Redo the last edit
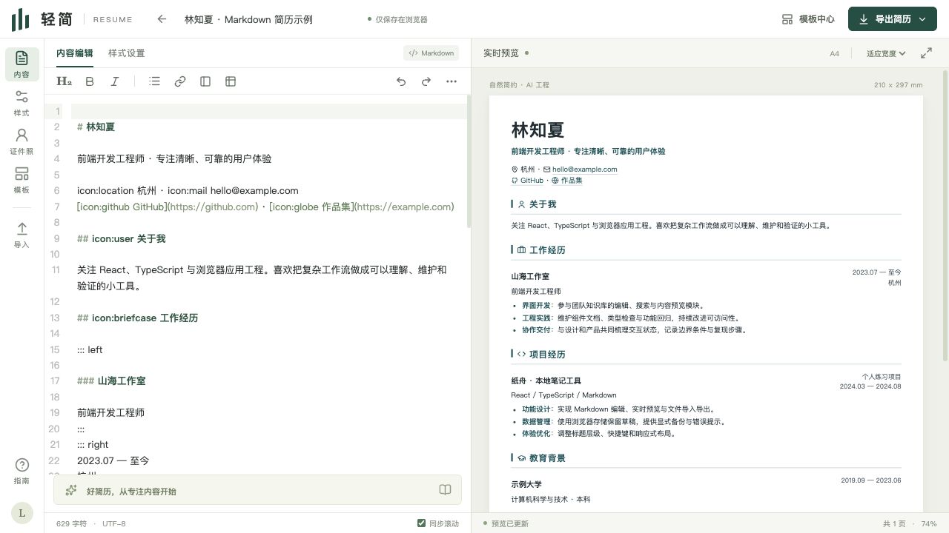Viewport: 949px width, 533px height. [x=426, y=81]
